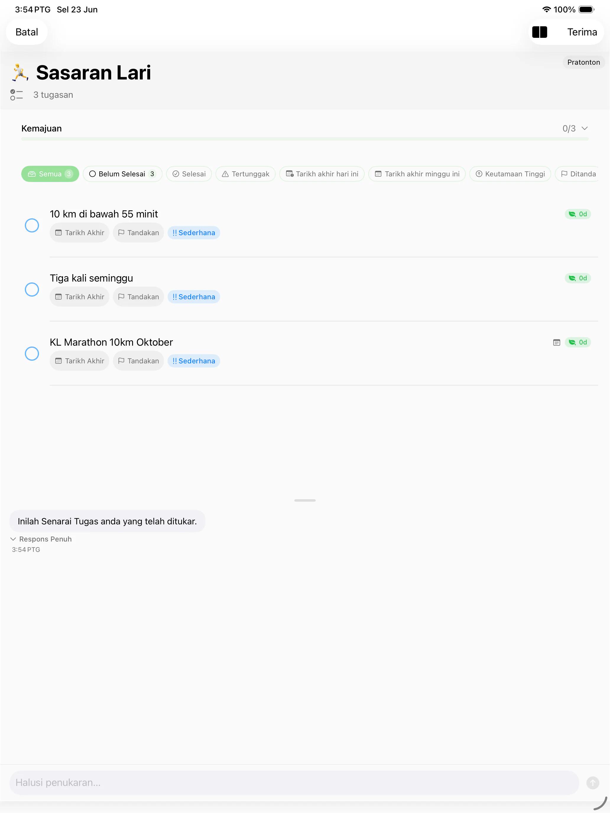Tap the split-view layout icon
This screenshot has height=813, width=610.
click(x=539, y=32)
